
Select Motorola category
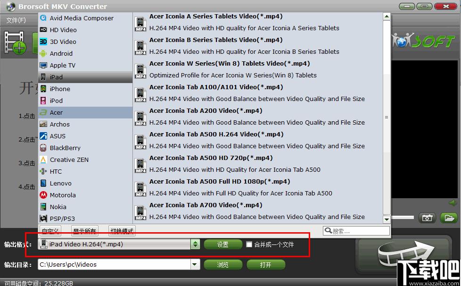[85, 195]
